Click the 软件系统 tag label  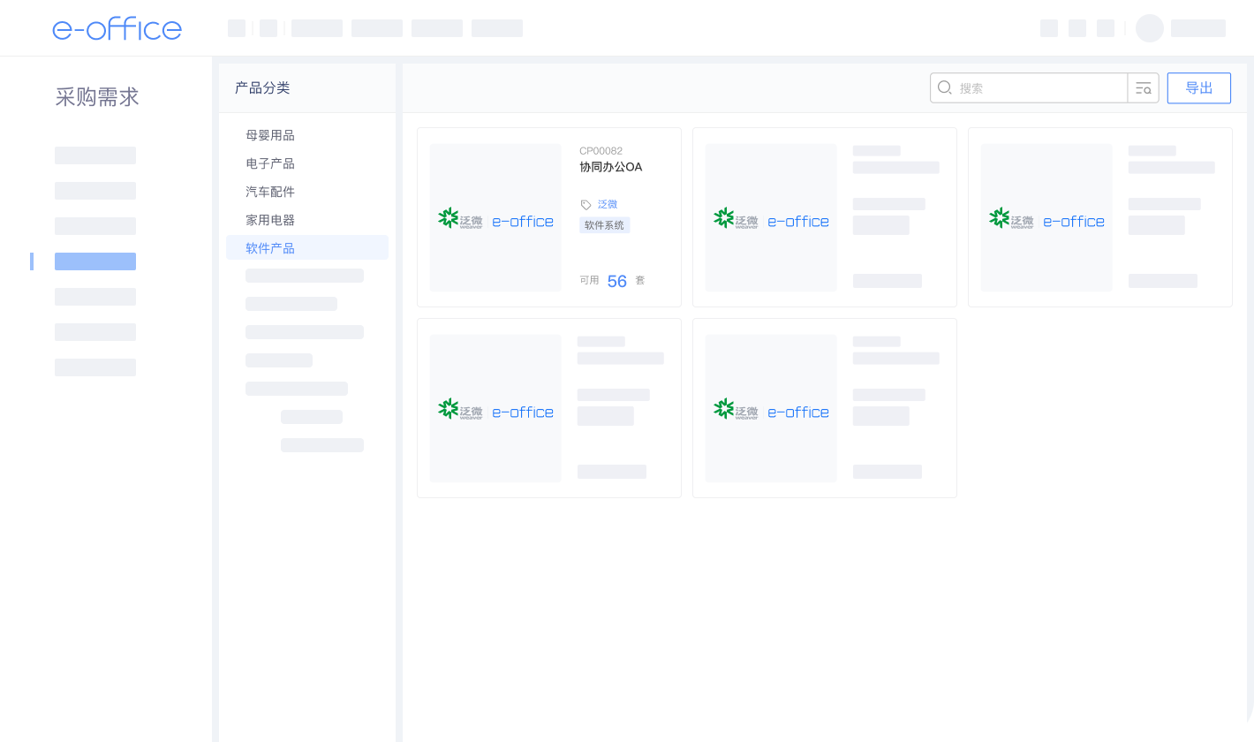(605, 225)
